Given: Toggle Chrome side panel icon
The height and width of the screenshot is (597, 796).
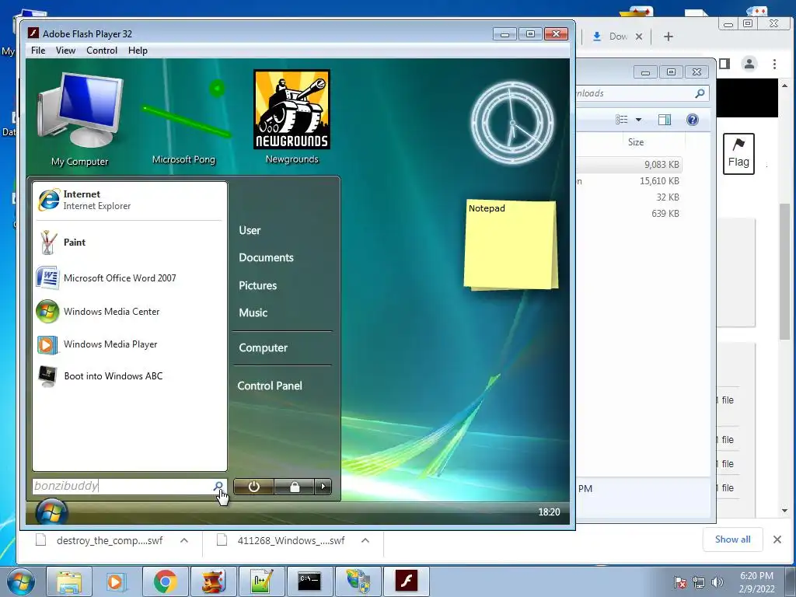Looking at the screenshot, I should click(724, 64).
